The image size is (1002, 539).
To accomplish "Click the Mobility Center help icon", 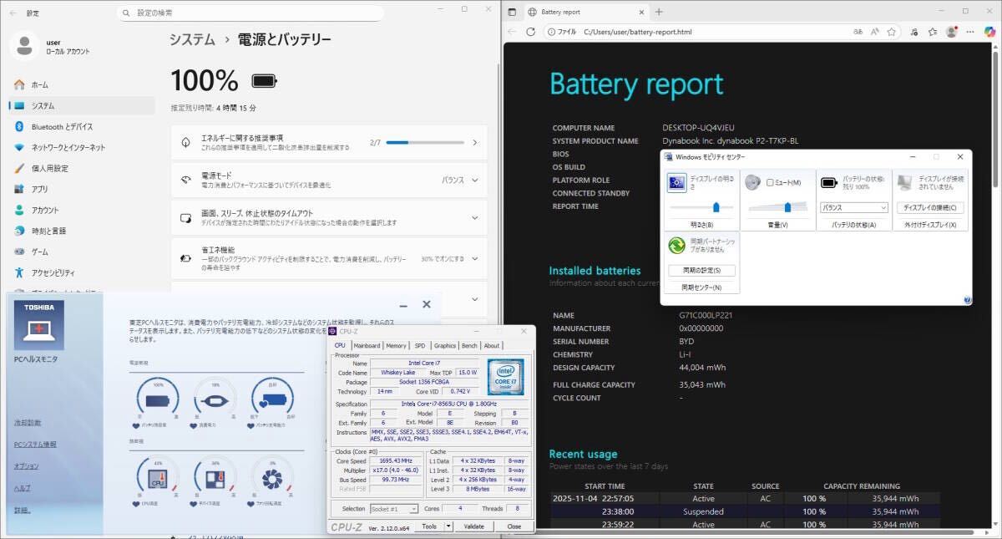I will click(967, 299).
